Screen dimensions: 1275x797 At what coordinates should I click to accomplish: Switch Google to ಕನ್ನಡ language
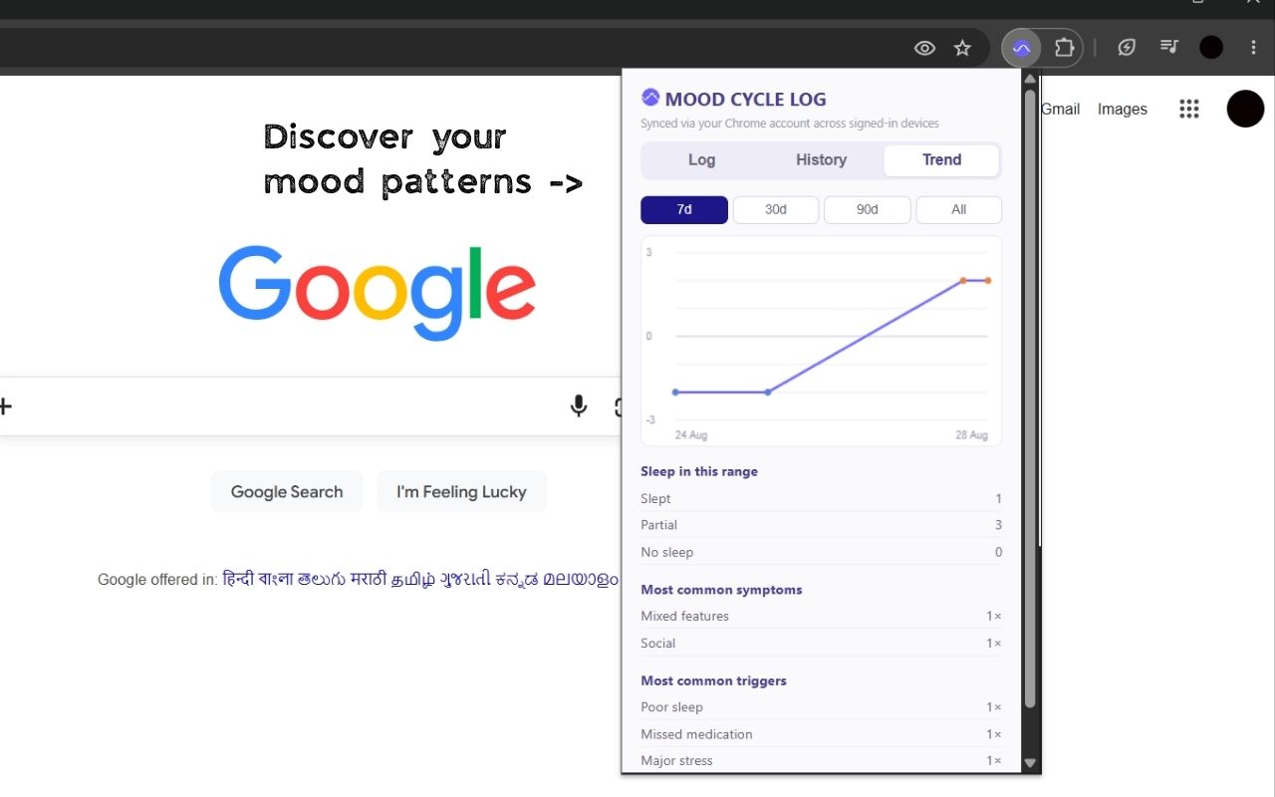[x=517, y=579]
